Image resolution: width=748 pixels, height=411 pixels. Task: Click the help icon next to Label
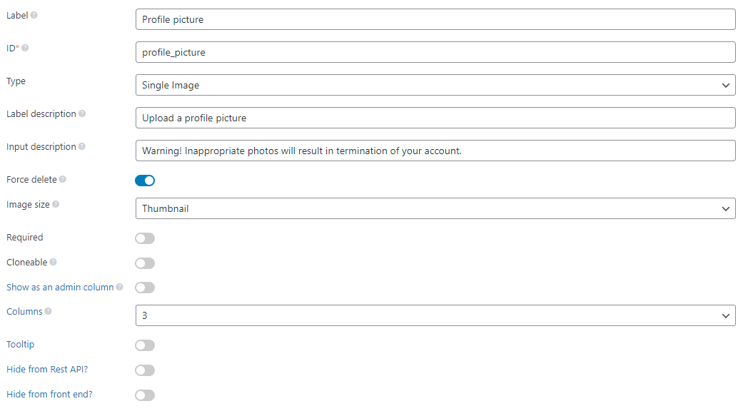click(34, 15)
